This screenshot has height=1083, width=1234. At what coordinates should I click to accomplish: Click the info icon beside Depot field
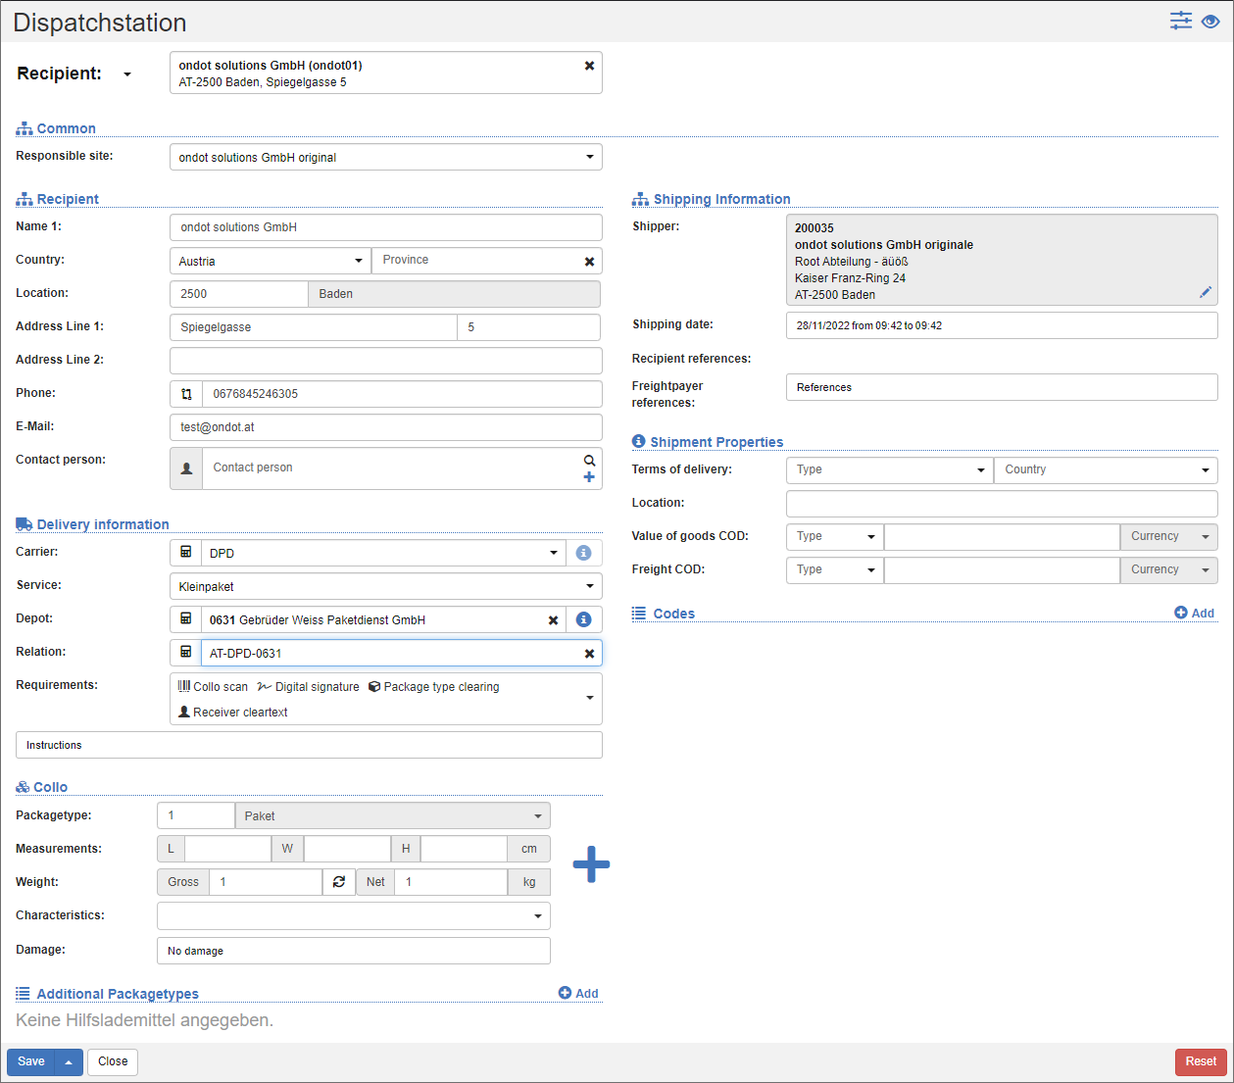pyautogui.click(x=583, y=619)
